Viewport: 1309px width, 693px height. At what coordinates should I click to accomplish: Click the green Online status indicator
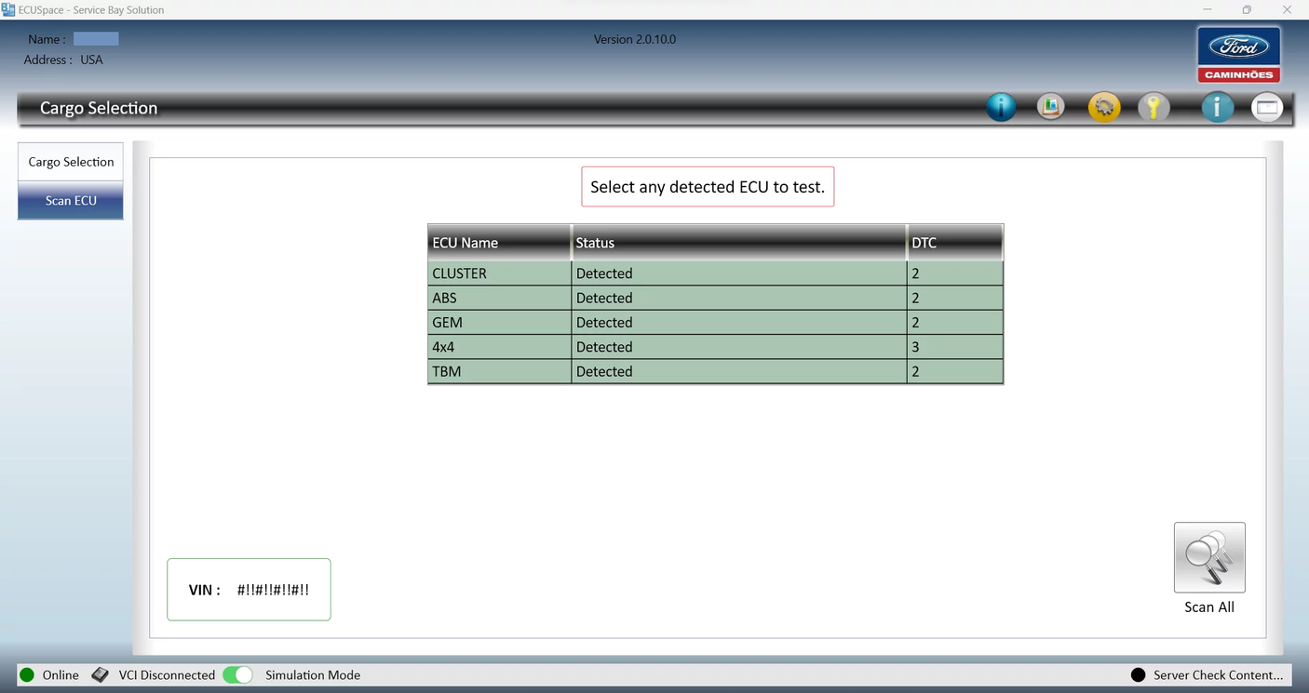(27, 674)
